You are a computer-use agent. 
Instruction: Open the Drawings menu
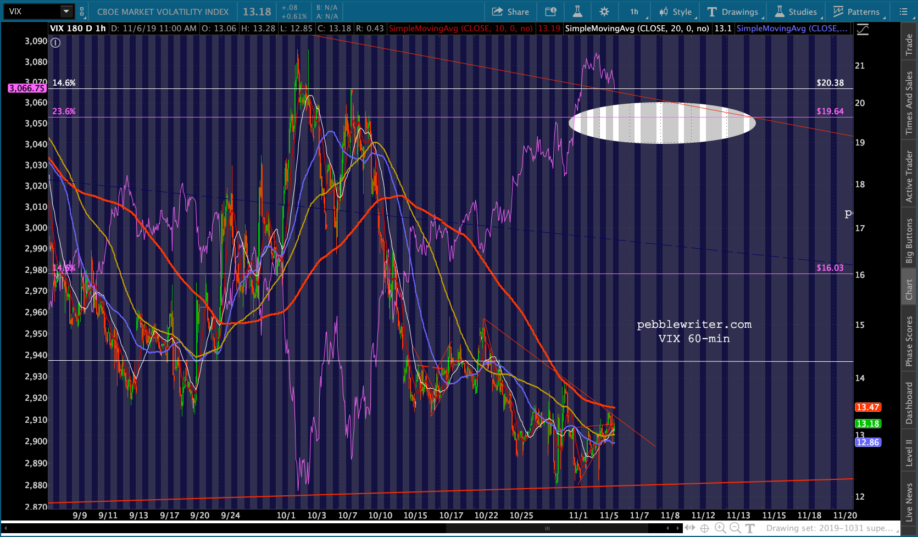click(733, 12)
